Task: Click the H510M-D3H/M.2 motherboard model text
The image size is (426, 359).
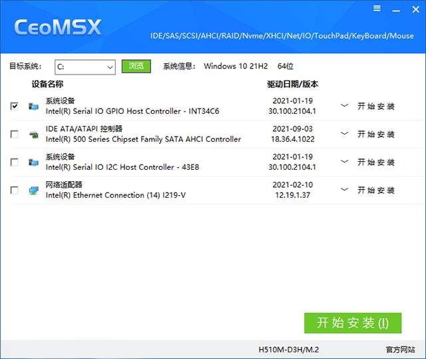Action: click(x=288, y=350)
